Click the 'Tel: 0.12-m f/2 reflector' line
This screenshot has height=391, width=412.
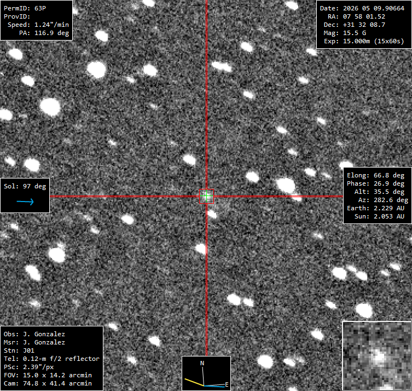pyautogui.click(x=51, y=359)
